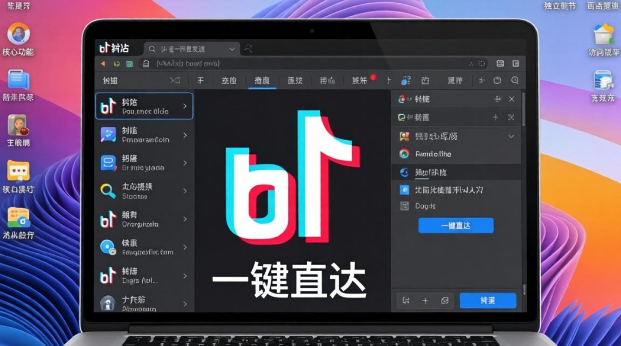This screenshot has width=621, height=346.
Task: Open the search bar dropdown arrow
Action: point(232,48)
